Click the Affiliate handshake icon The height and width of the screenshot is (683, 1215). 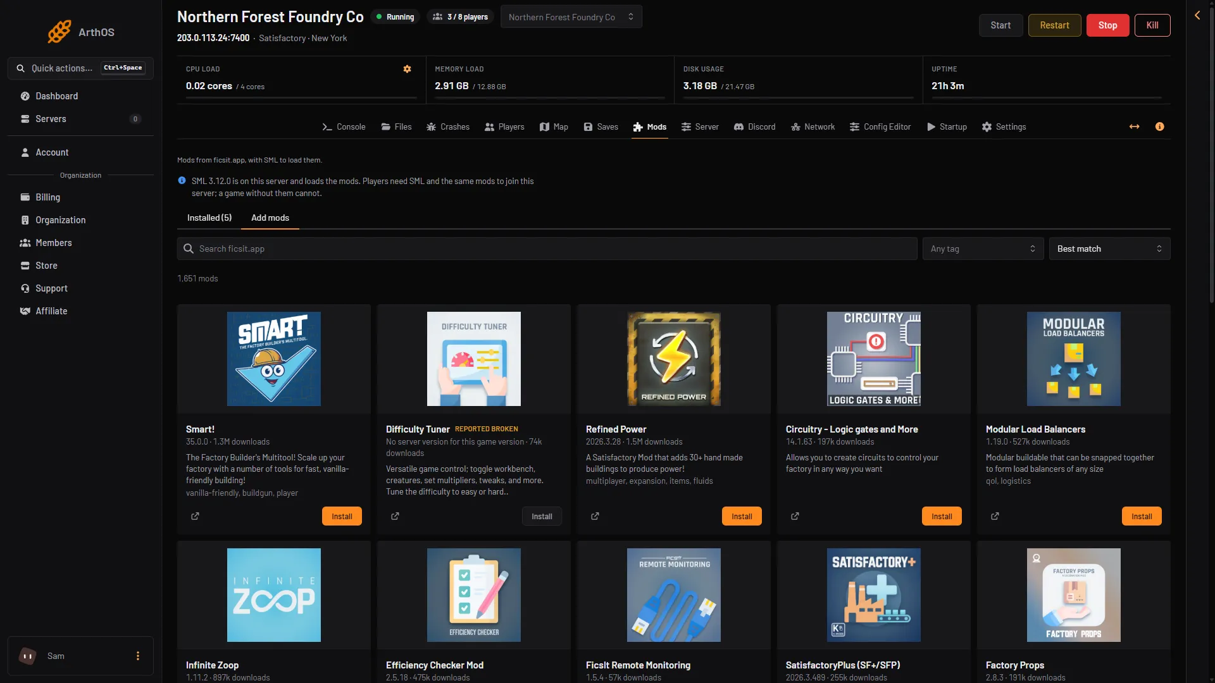pos(25,311)
